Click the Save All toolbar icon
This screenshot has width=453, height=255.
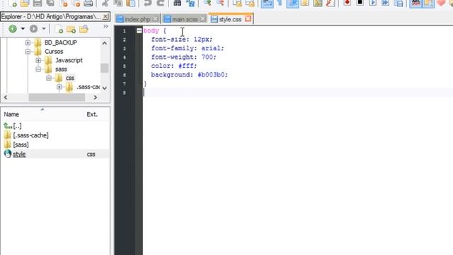coord(50,3)
